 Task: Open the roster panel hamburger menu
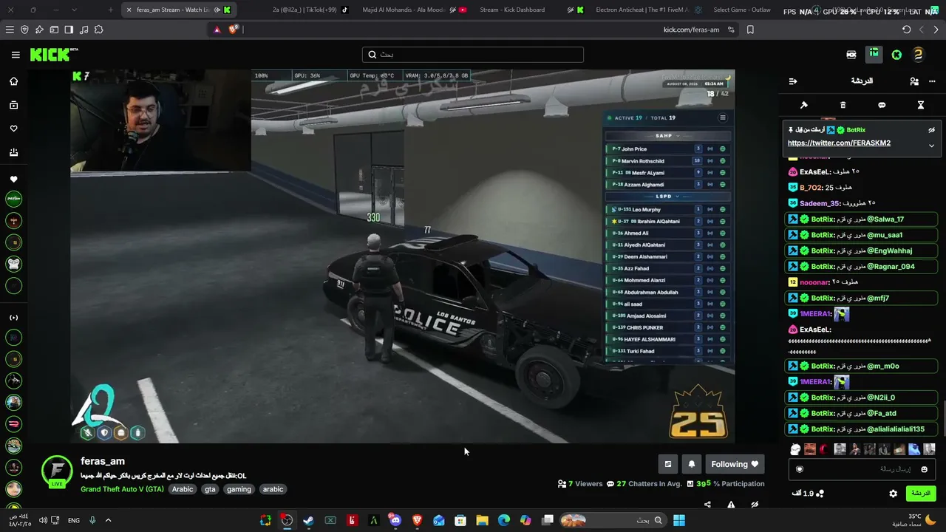[x=723, y=117]
